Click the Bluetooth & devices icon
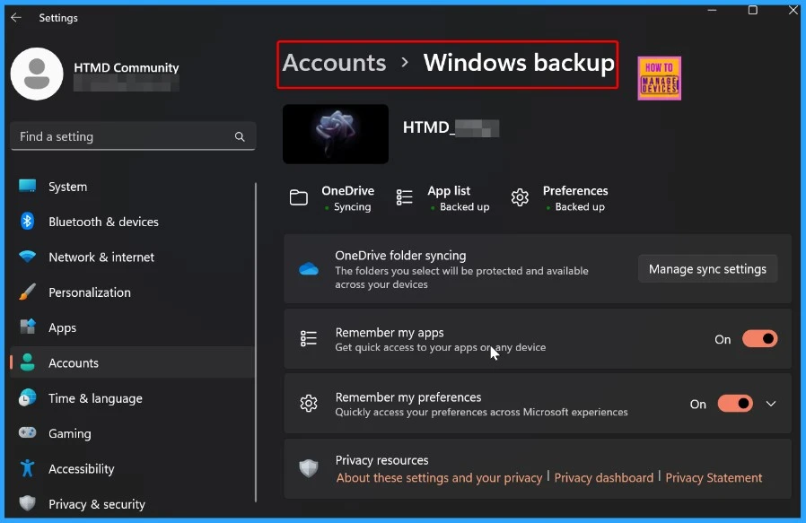The height and width of the screenshot is (523, 806). tap(28, 222)
